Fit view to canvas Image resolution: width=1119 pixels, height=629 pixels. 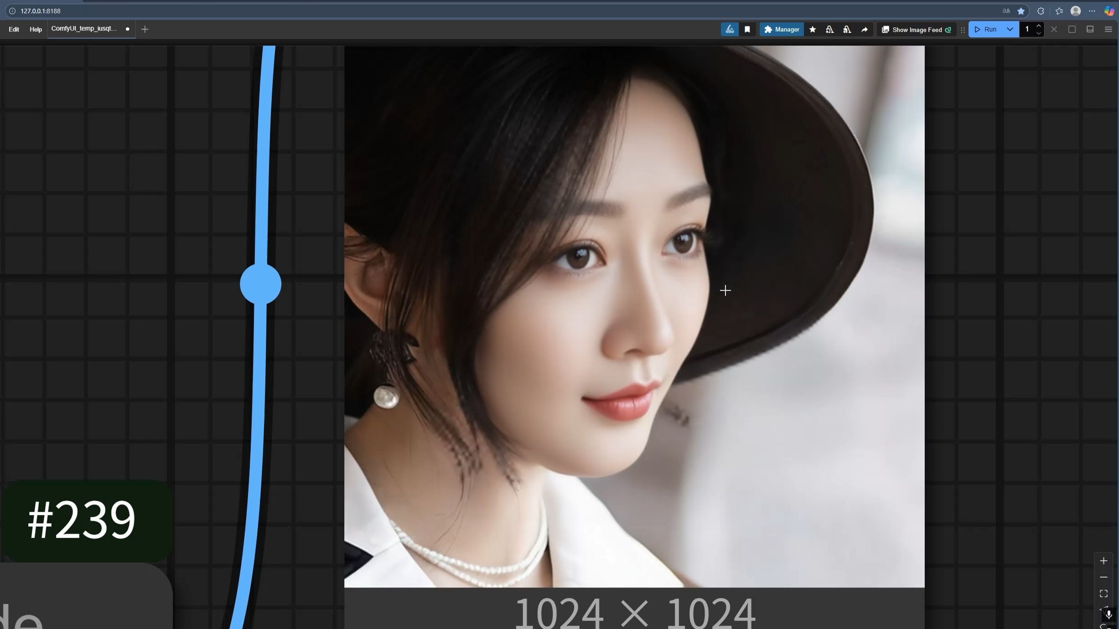[x=1103, y=594]
